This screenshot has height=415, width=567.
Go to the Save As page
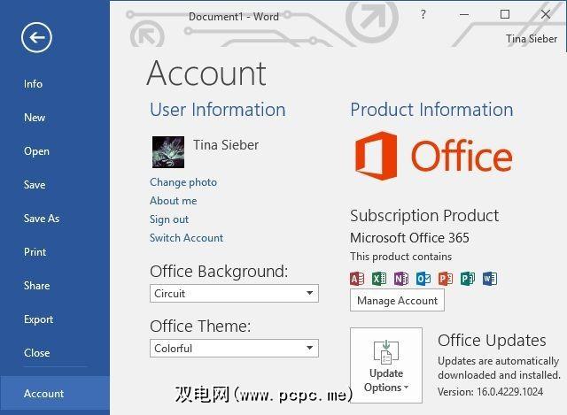click(42, 219)
